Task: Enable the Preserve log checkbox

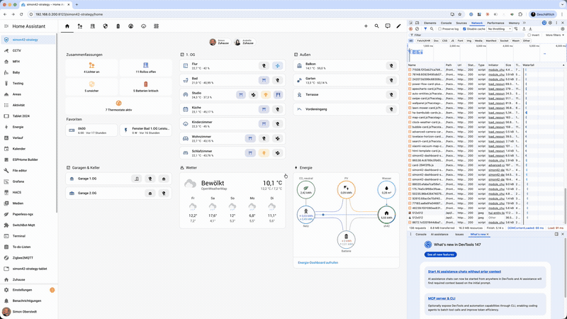Action: pyautogui.click(x=439, y=29)
